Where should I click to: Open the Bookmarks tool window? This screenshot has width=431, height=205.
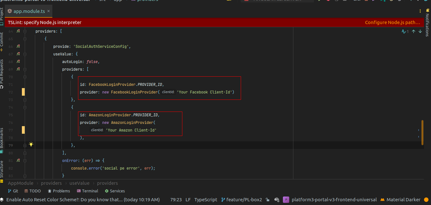[x=2, y=140]
